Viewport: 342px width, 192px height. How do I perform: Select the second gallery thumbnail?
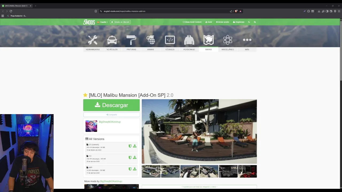pos(170,171)
